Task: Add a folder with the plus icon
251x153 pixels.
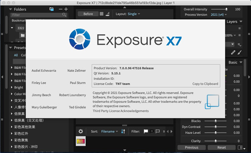Action: tap(66, 9)
